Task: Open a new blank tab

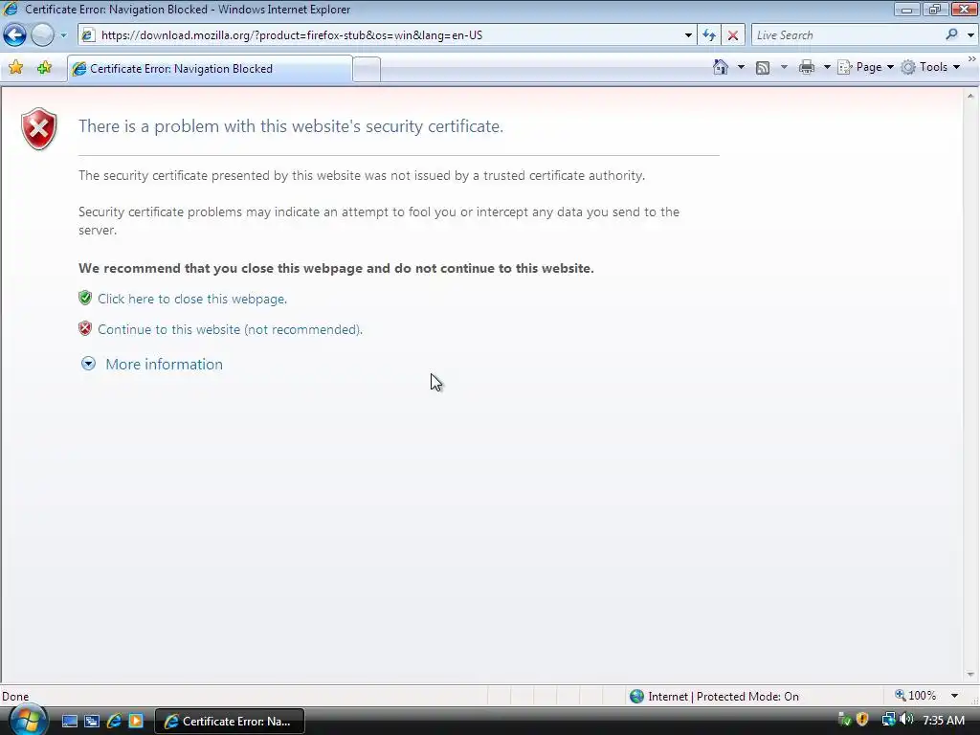Action: 367,69
